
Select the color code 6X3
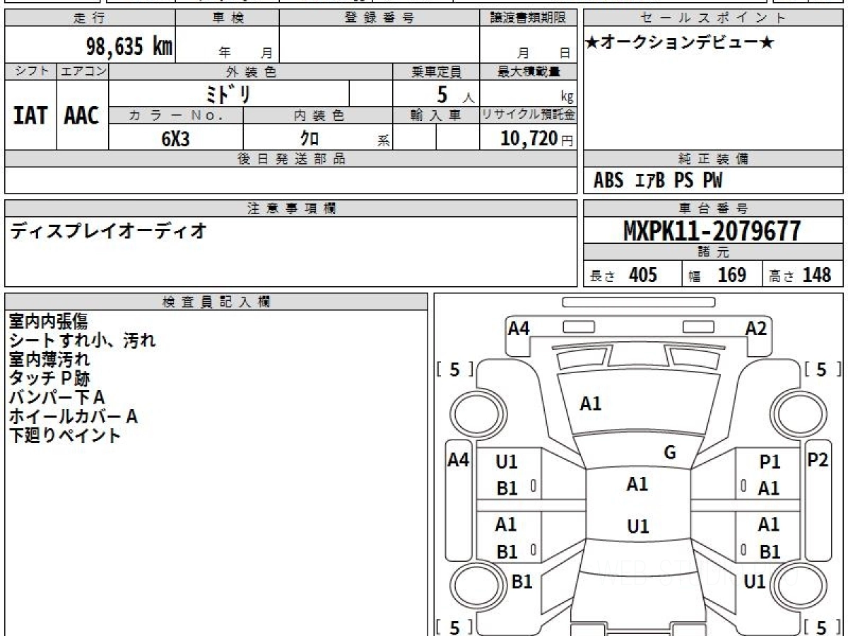click(175, 139)
